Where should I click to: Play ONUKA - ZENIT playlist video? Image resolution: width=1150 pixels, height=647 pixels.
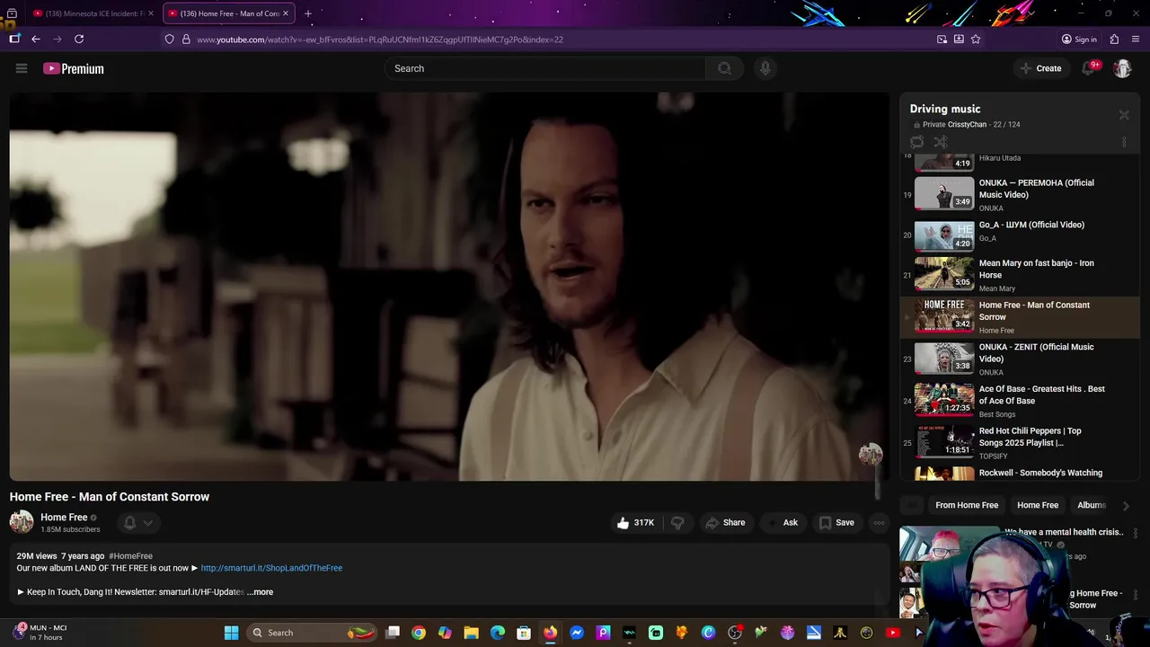(x=1020, y=359)
